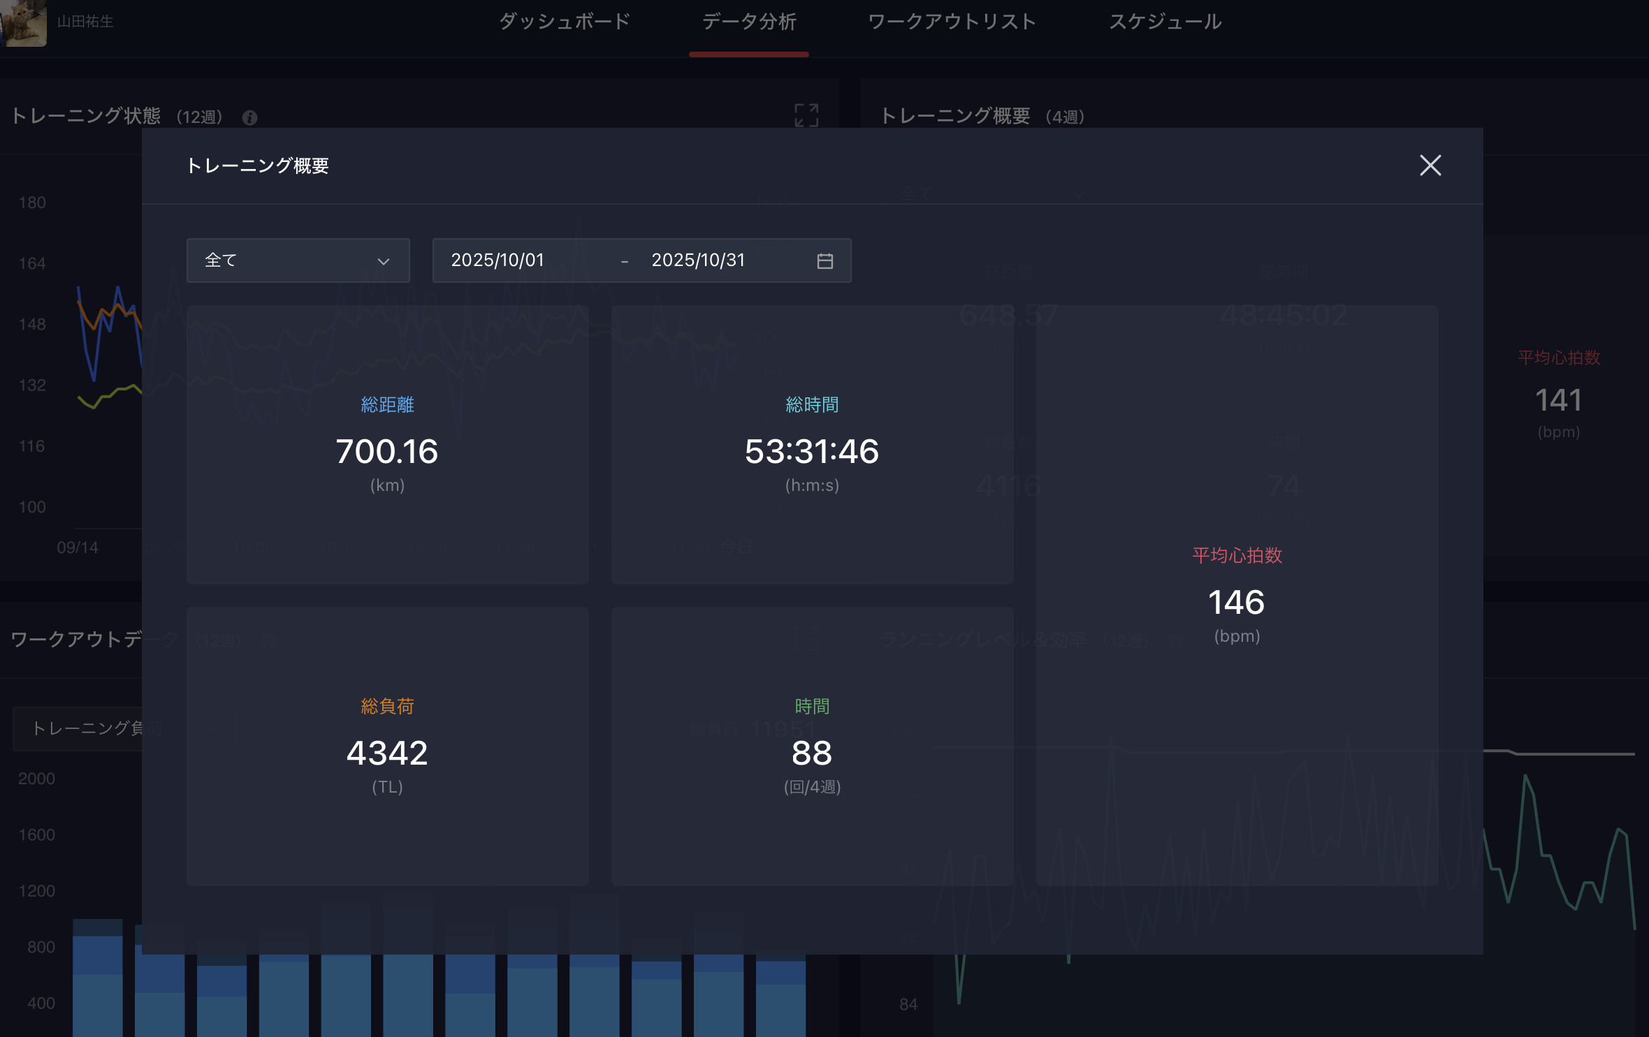Screen dimensions: 1649x1037
Task: Click info icon beside トレーニング状態
Action: click(x=249, y=117)
